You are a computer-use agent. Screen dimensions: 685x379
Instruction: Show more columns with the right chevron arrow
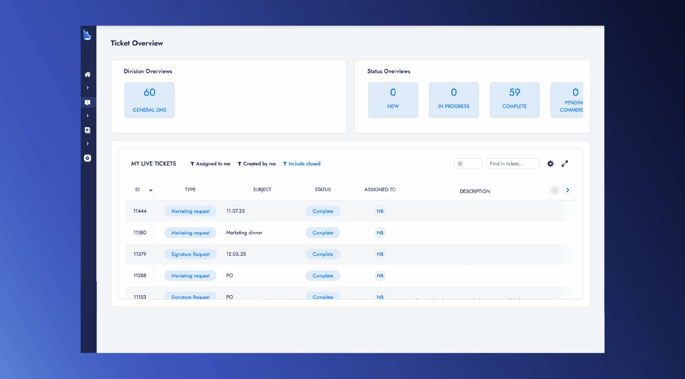point(568,190)
